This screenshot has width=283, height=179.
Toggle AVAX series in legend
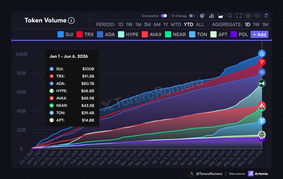pyautogui.click(x=152, y=34)
